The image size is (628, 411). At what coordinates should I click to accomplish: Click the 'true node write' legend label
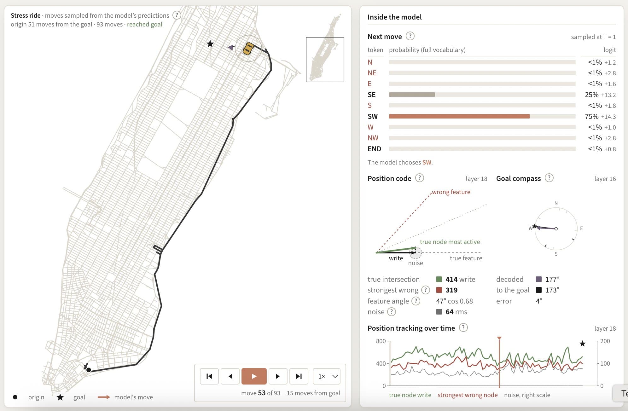tap(410, 395)
